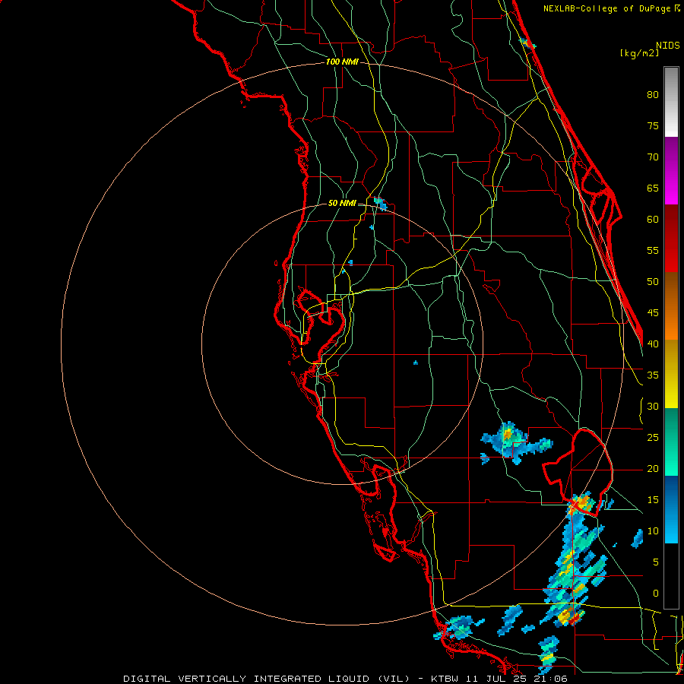Click the 70 value on the color scale
The image size is (684, 684).
point(653,157)
